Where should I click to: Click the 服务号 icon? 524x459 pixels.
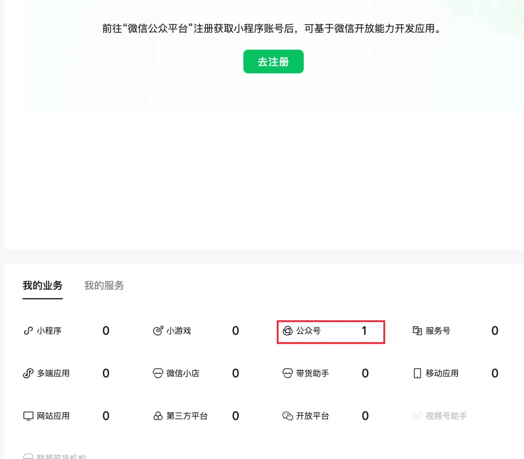pos(417,331)
